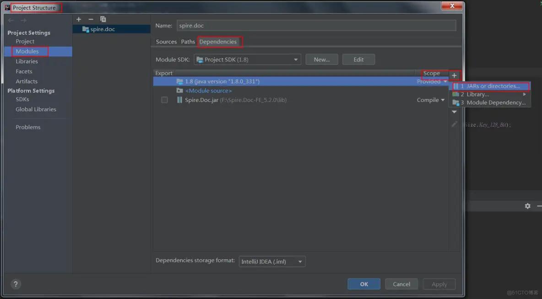Click the JDK 1.8 folder icon
The width and height of the screenshot is (542, 299).
[179, 81]
